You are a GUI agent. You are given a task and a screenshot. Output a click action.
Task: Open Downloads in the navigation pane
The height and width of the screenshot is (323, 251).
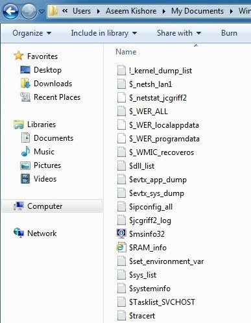(x=53, y=84)
